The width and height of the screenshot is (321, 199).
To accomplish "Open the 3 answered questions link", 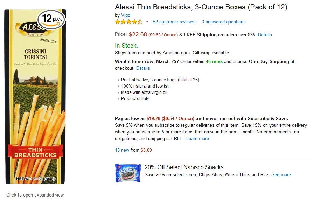I will pos(223,22).
